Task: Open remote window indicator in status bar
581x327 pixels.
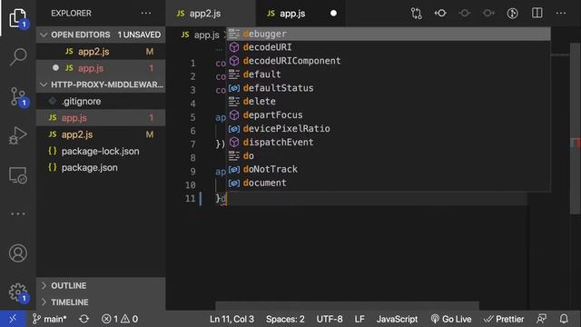Action: [13, 319]
